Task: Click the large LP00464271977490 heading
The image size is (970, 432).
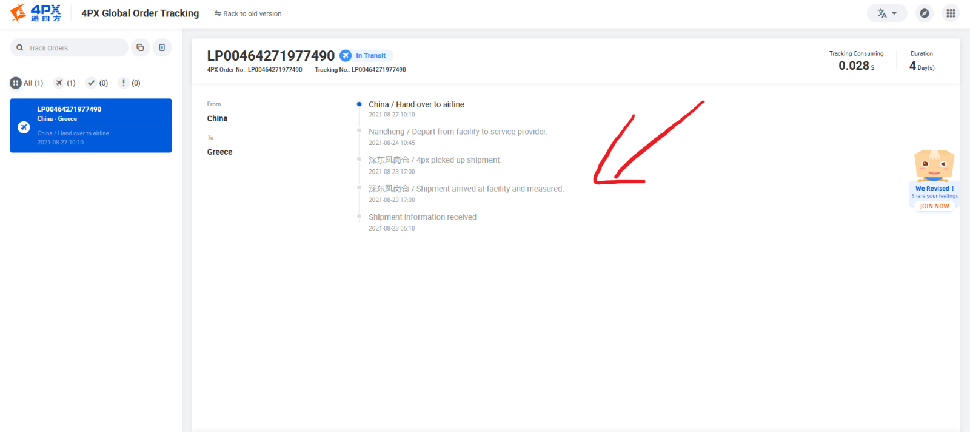Action: [x=270, y=56]
